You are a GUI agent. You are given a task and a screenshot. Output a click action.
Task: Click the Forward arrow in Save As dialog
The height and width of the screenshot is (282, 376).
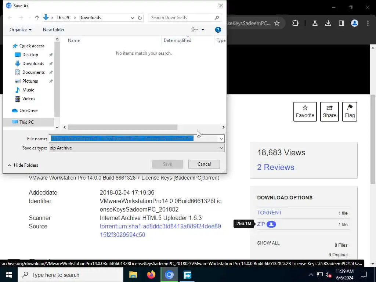[x=21, y=18]
